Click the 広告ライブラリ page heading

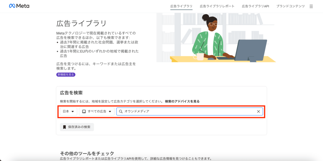tap(81, 23)
